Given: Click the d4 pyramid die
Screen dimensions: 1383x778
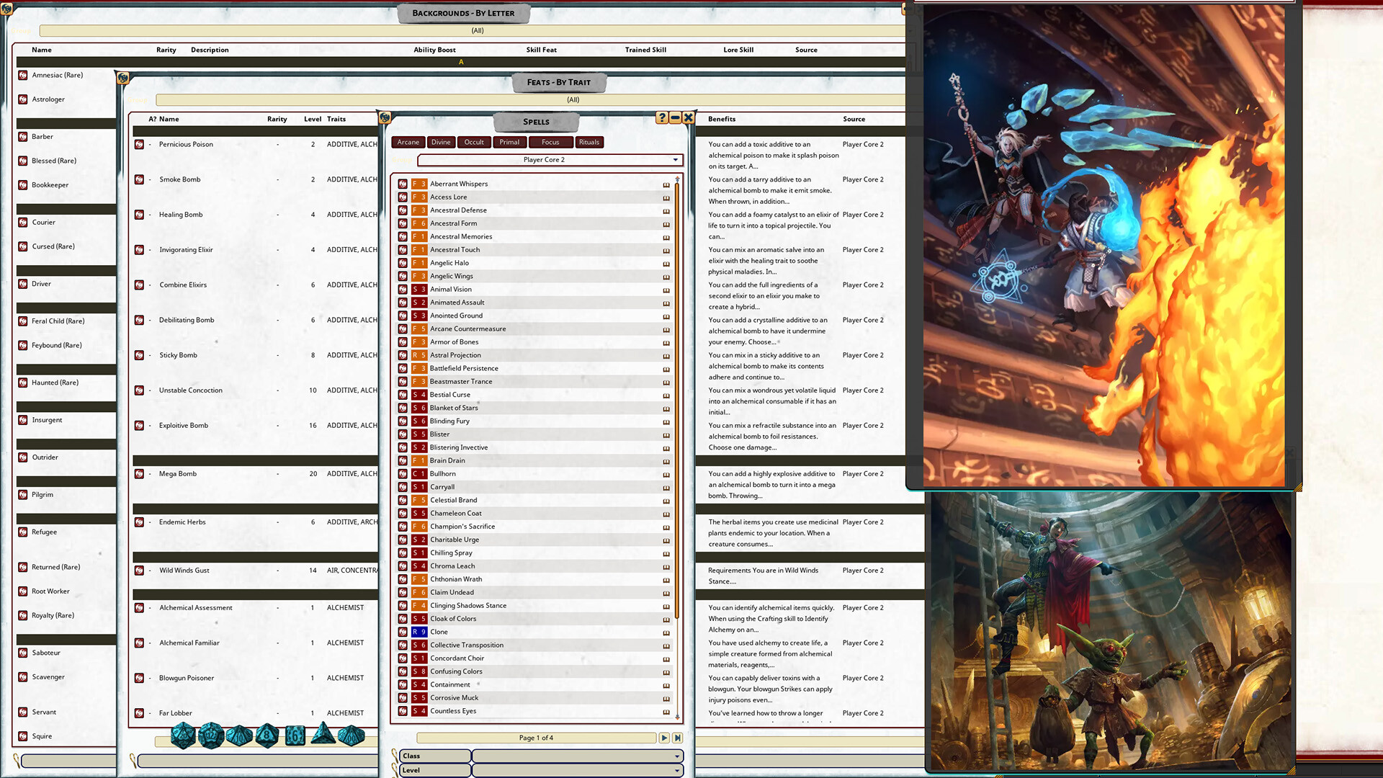Looking at the screenshot, I should click(x=323, y=734).
